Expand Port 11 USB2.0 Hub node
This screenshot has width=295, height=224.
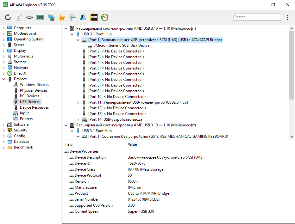pos(78,102)
